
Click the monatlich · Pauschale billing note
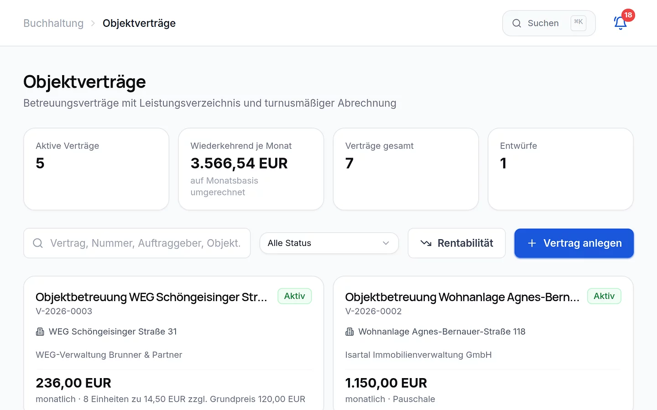coord(390,399)
